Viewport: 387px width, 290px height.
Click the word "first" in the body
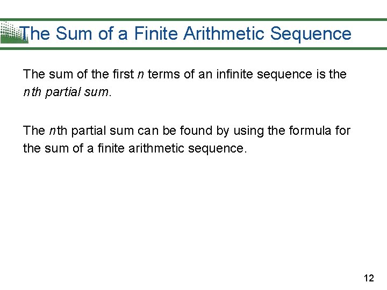(x=124, y=74)
